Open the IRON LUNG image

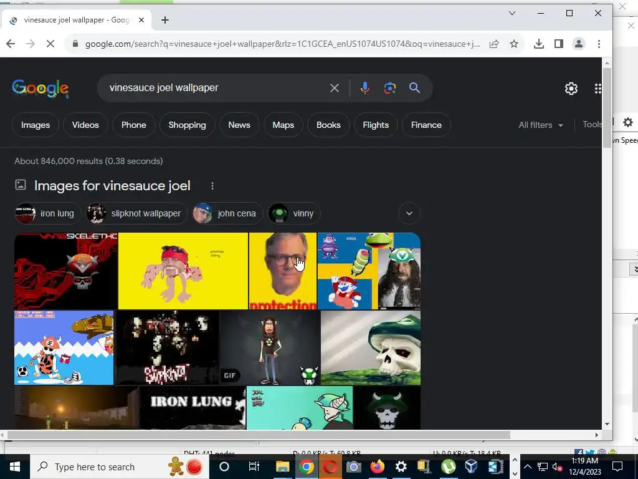[193, 408]
